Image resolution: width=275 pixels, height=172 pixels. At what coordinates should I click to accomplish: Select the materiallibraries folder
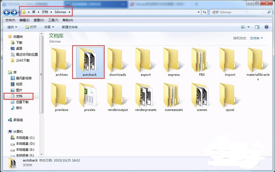pos(258,64)
